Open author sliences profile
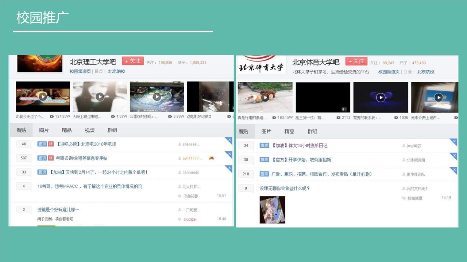 pyautogui.click(x=192, y=144)
